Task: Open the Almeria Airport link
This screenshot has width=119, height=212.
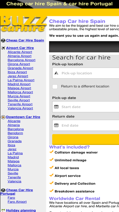Action: point(20,56)
